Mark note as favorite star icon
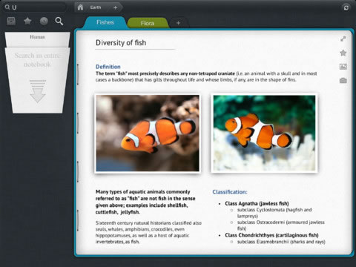This screenshot has height=267, width=356. click(343, 53)
